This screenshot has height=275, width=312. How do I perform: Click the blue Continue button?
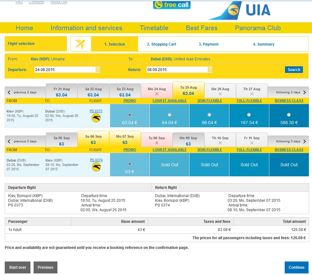click(x=297, y=267)
